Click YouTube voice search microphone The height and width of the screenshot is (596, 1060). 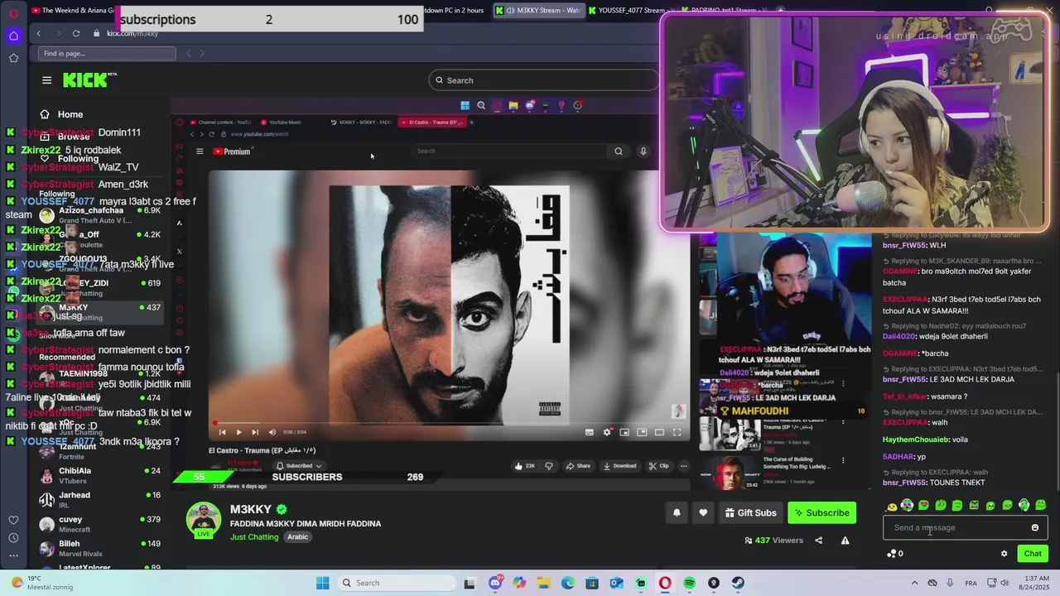point(643,151)
